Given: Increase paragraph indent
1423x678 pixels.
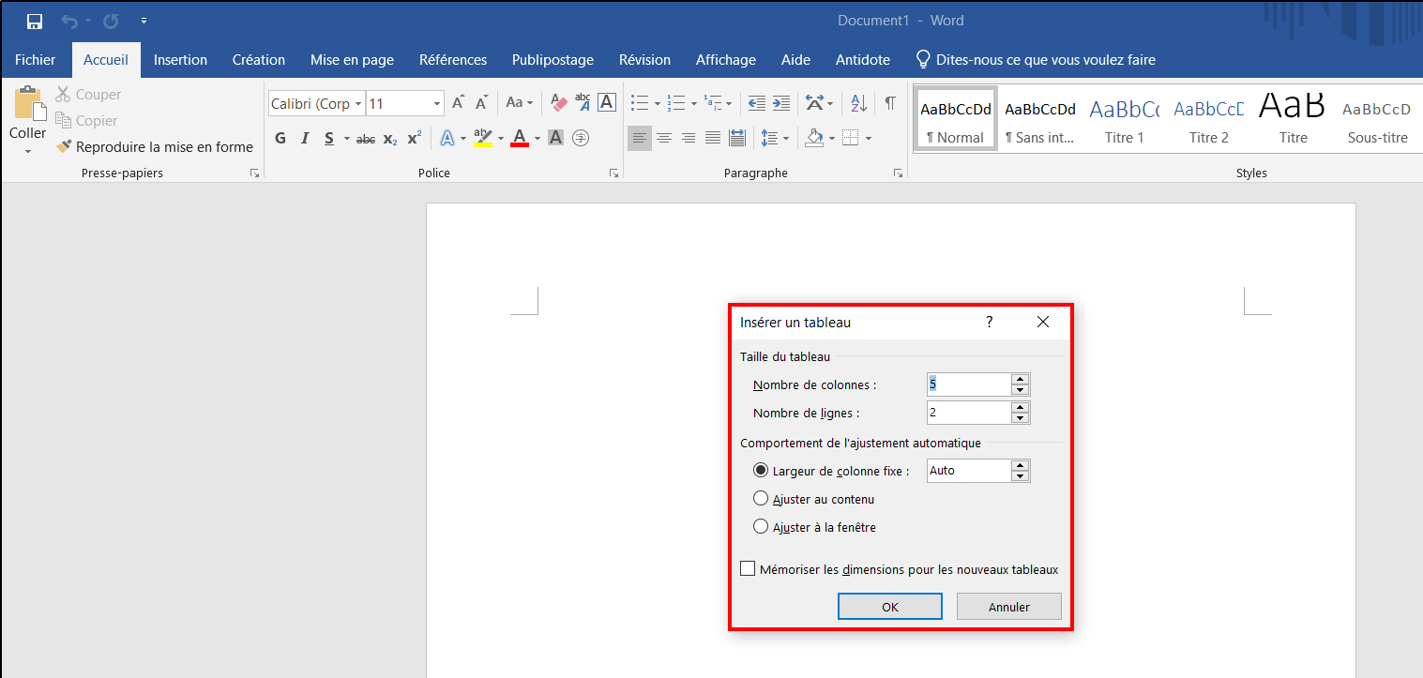Looking at the screenshot, I should click(x=781, y=103).
